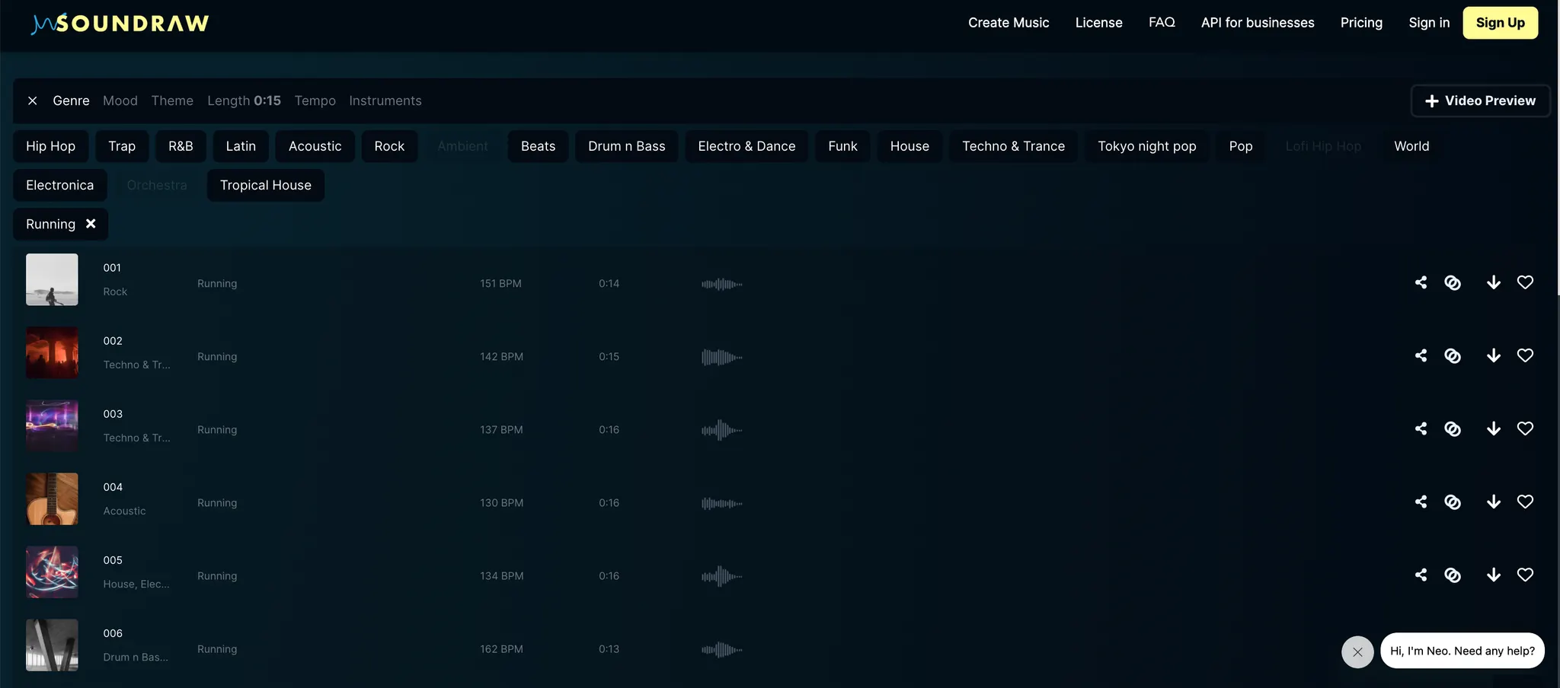Download track 003

[1494, 428]
